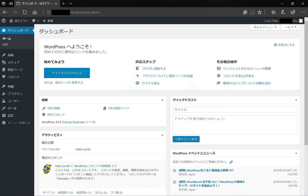This screenshot has height=196, width=308.
Task: Click the クイックドラフト タイトル field
Action: pyautogui.click(x=235, y=110)
